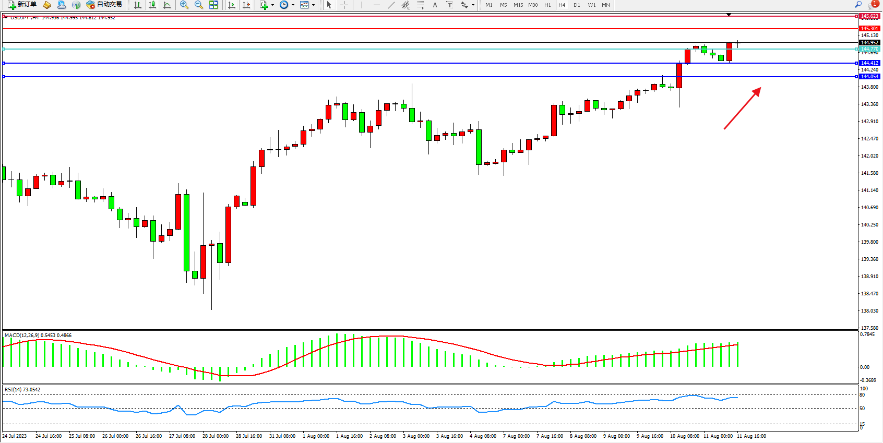Select the crosshair tool
The height and width of the screenshot is (443, 883).
(344, 5)
